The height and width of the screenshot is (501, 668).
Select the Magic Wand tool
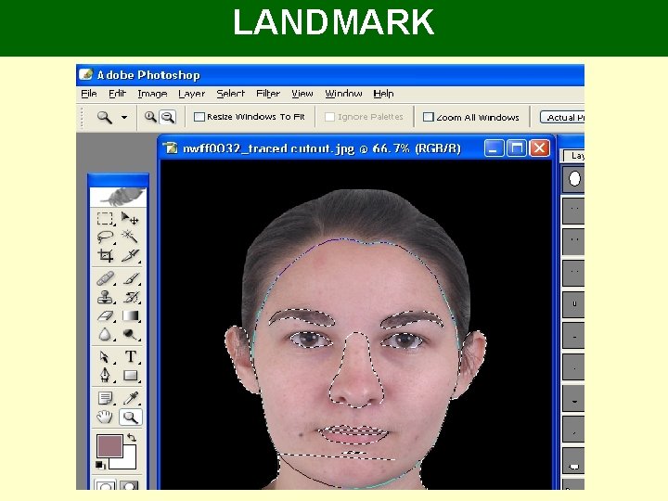[130, 237]
